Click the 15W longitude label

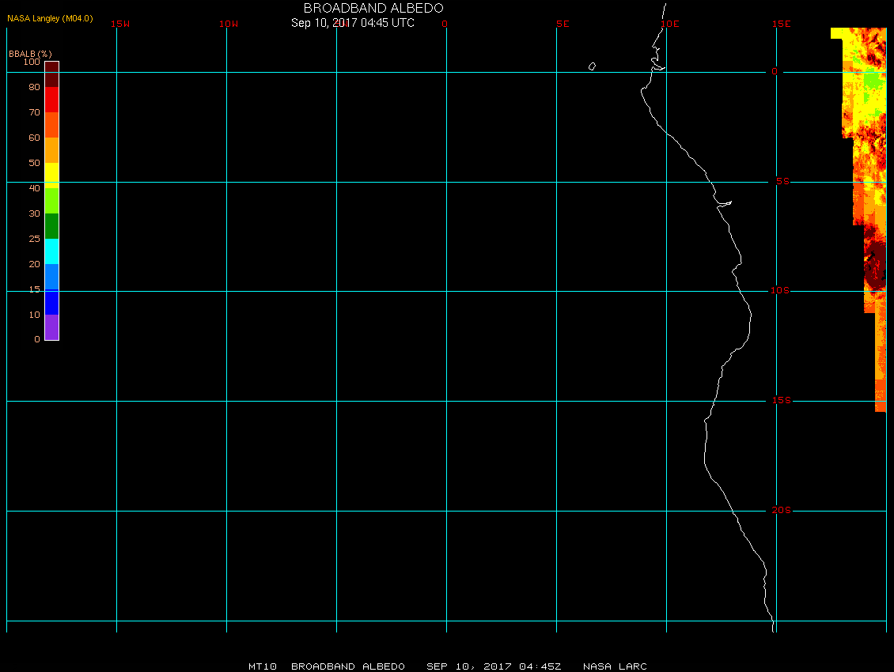pos(120,24)
